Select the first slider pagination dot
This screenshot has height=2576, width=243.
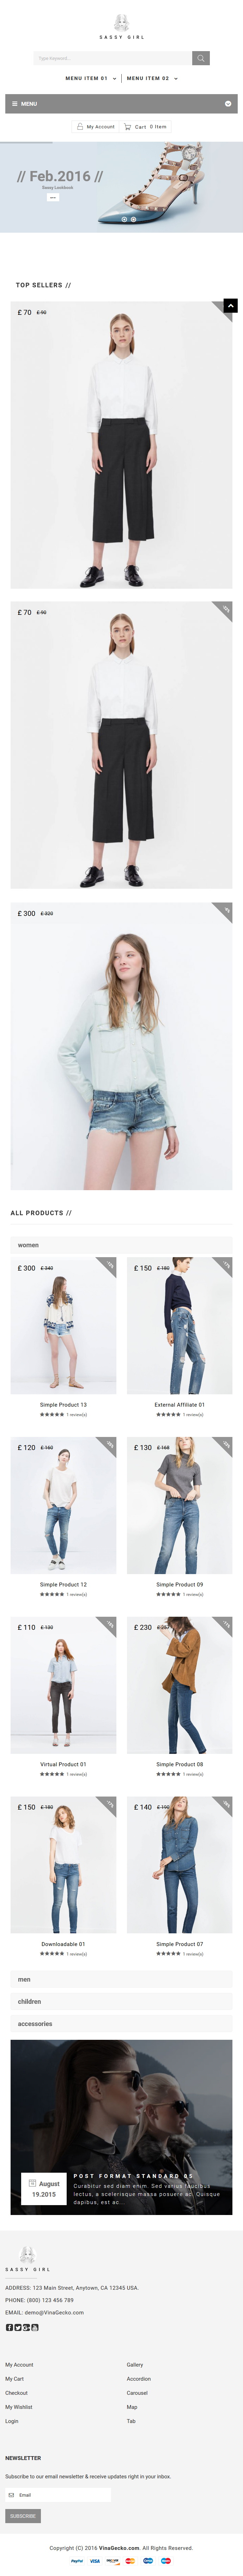[124, 219]
